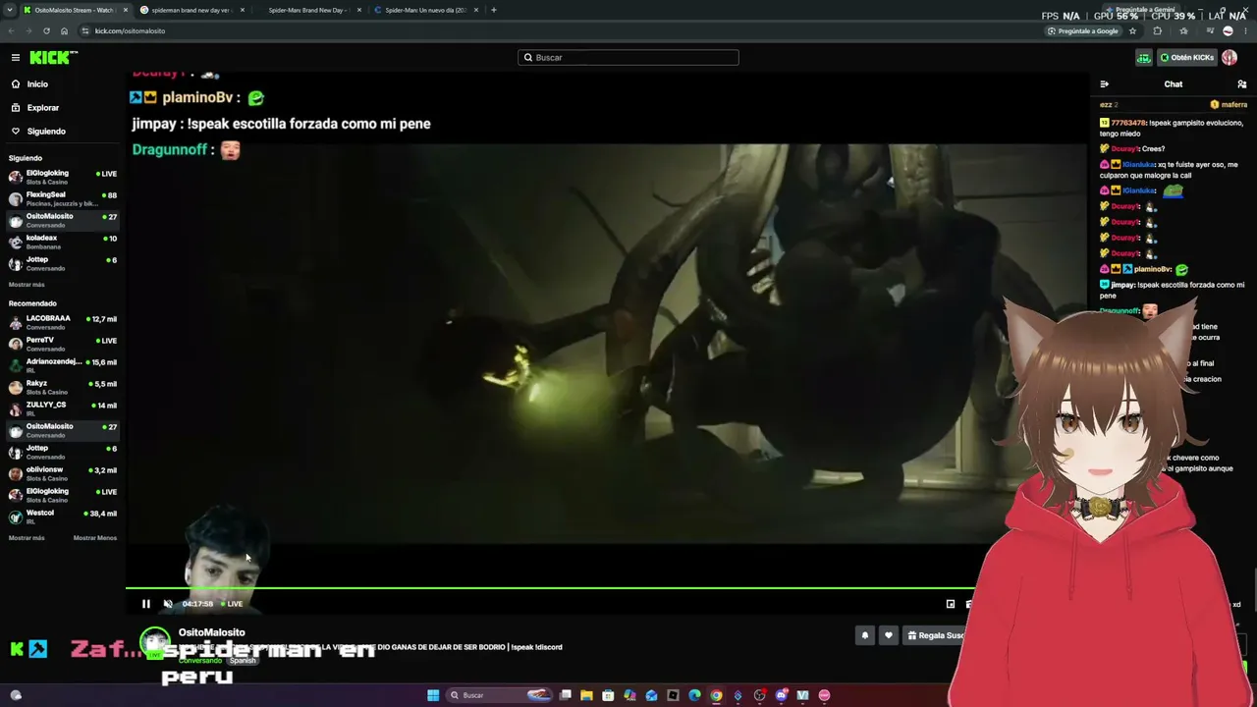This screenshot has height=707, width=1257.
Task: Go to the browser home page
Action: (x=64, y=30)
